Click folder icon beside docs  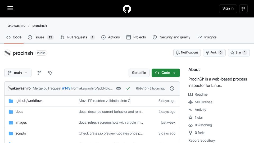[11, 112]
